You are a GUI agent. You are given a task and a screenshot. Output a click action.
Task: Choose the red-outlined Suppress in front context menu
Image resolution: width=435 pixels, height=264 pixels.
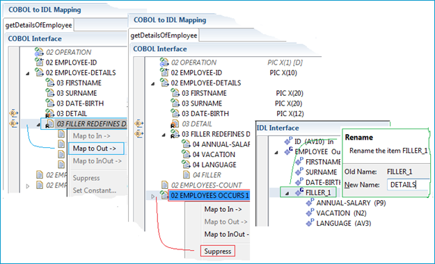tap(217, 251)
